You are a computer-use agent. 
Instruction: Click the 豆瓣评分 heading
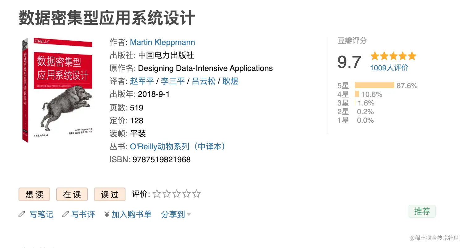pos(352,41)
